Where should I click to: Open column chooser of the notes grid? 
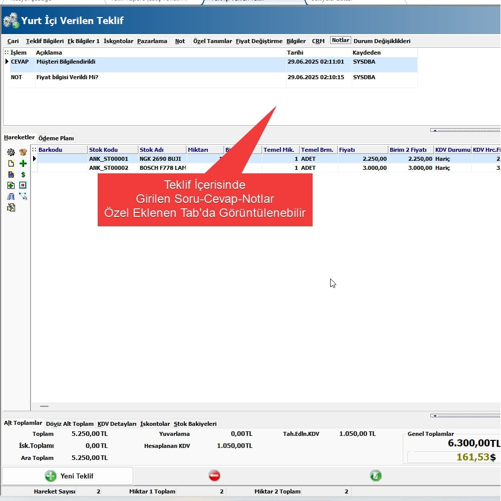[x=7, y=53]
